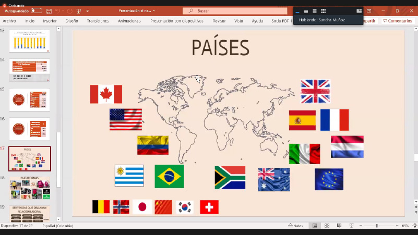
Task: Fit slide to current window icon
Action: click(x=414, y=226)
